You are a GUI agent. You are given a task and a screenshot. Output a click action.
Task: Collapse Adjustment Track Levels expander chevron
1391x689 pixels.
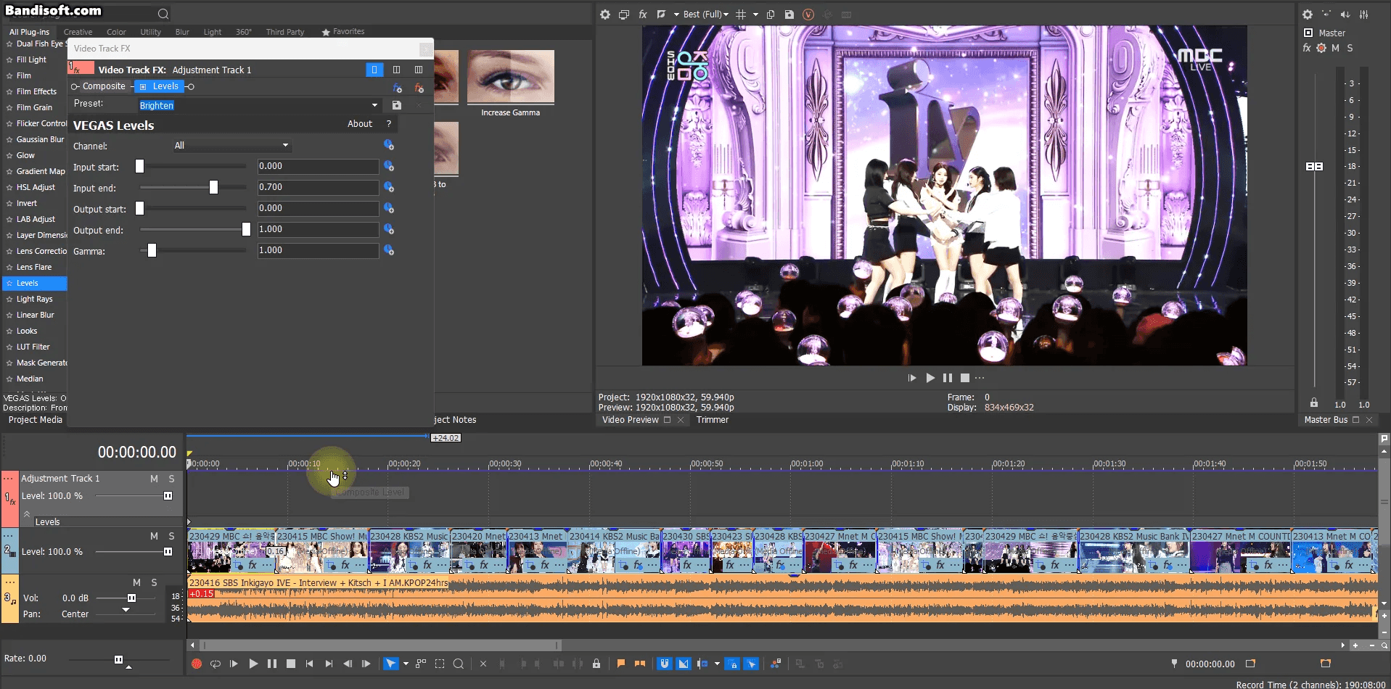27,513
